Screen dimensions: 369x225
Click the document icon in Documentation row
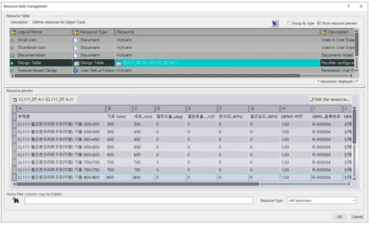click(x=75, y=55)
